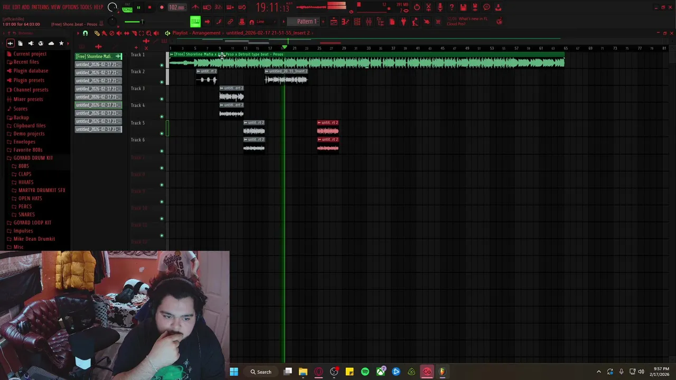Viewport: 676px width, 380px height.
Task: Open the OPTIONS menu
Action: (x=70, y=7)
